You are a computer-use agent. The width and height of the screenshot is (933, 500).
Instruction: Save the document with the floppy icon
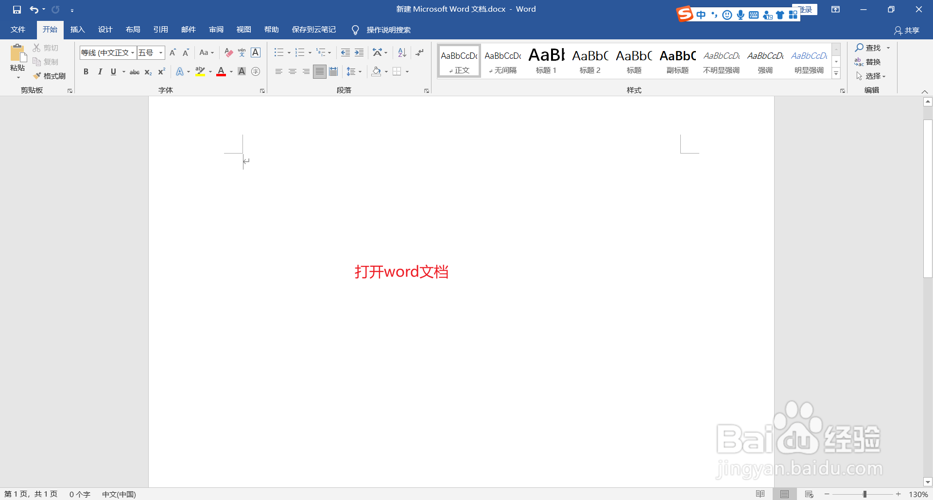tap(17, 9)
